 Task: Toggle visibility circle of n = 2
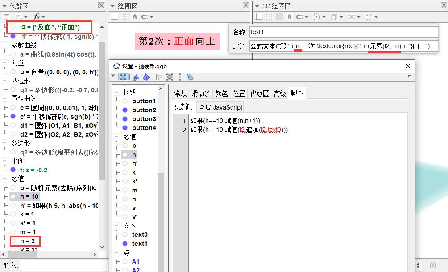(13, 241)
